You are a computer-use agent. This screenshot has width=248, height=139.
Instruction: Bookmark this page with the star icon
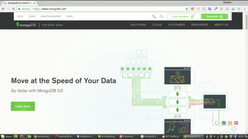point(187,9)
